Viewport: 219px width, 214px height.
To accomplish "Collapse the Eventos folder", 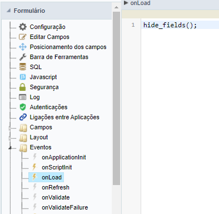I will point(9,148).
